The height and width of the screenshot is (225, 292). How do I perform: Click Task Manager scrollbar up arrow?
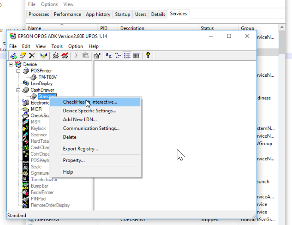click(282, 27)
